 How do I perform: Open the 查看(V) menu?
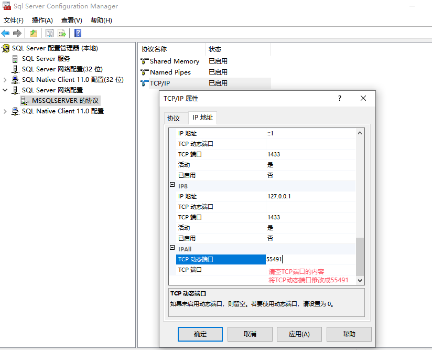(71, 20)
